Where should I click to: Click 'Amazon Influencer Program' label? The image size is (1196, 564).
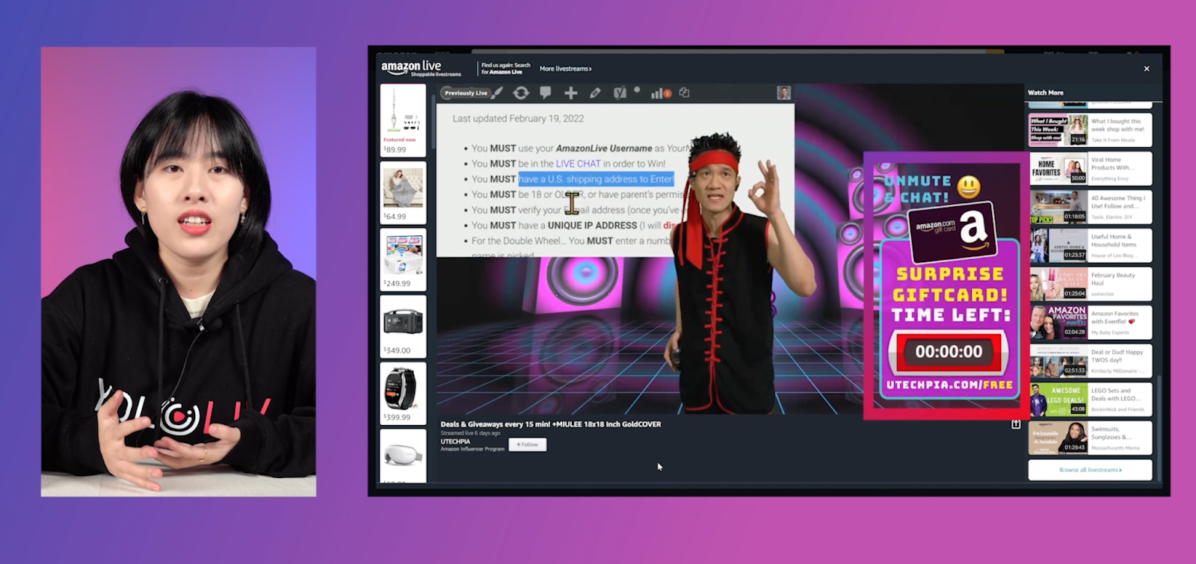[x=472, y=449]
